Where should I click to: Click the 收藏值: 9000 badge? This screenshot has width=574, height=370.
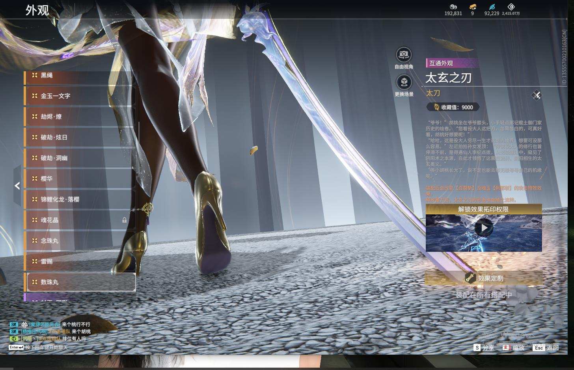(453, 107)
